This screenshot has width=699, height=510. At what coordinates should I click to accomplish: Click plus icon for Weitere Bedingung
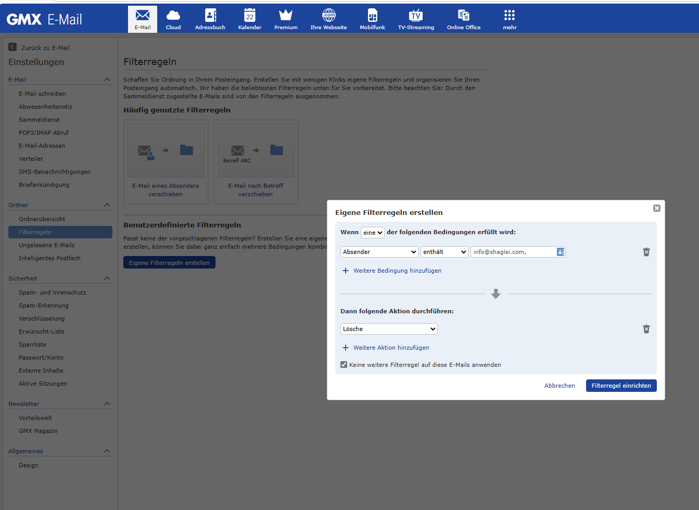coord(346,271)
